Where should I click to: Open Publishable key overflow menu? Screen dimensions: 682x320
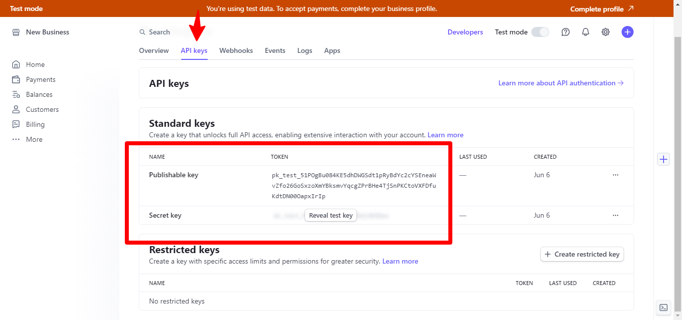(x=615, y=175)
